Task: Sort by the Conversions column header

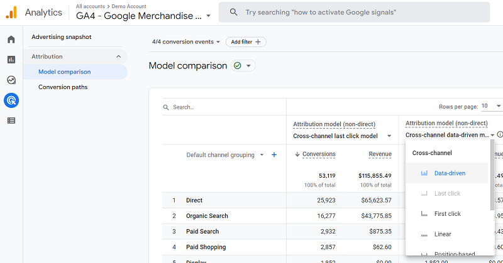Action: pyautogui.click(x=319, y=154)
